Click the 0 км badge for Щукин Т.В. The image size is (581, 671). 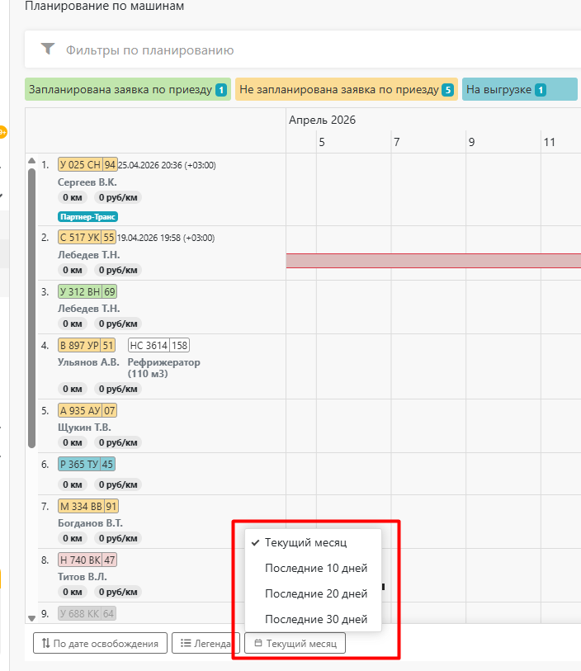point(73,442)
